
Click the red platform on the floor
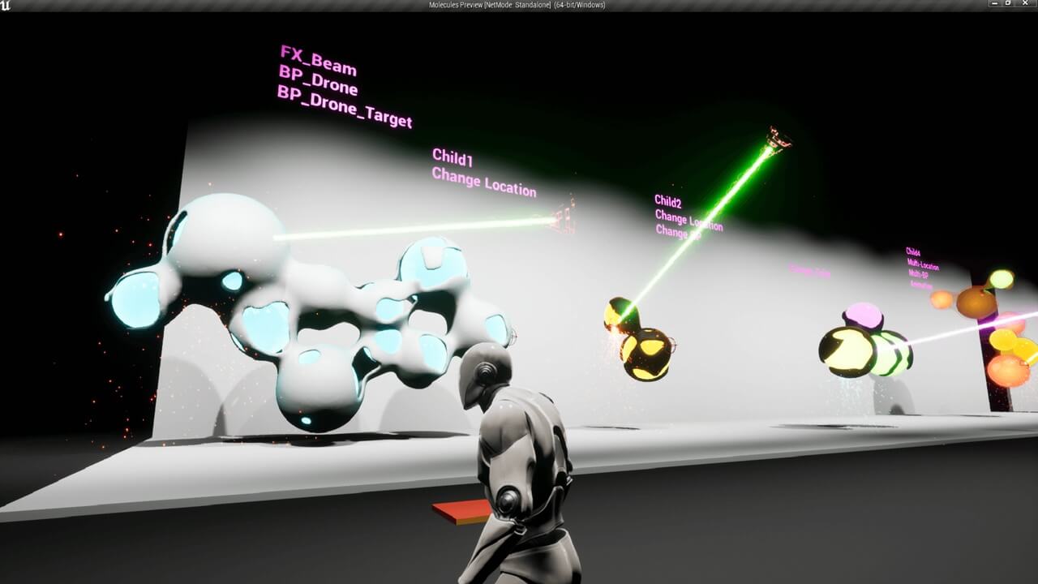click(462, 510)
